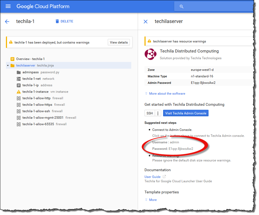Click warning triangle in techila-1 deployment banner
259x215 pixels.
pos(11,42)
